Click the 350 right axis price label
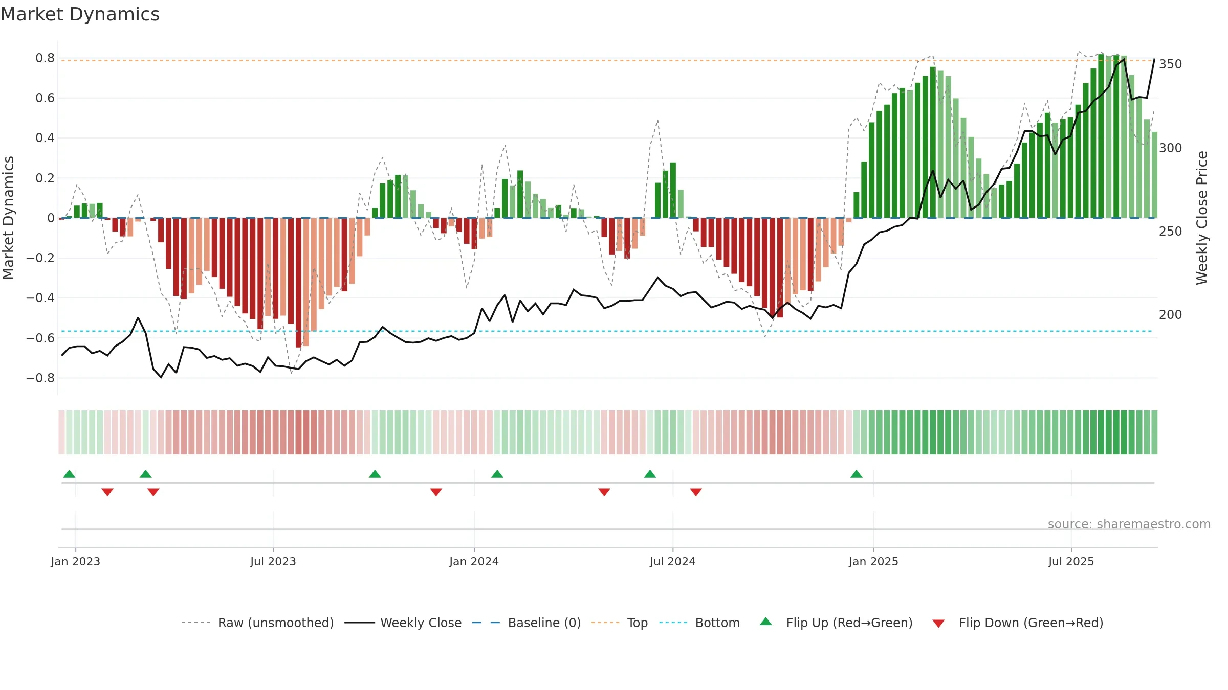 tap(1171, 64)
